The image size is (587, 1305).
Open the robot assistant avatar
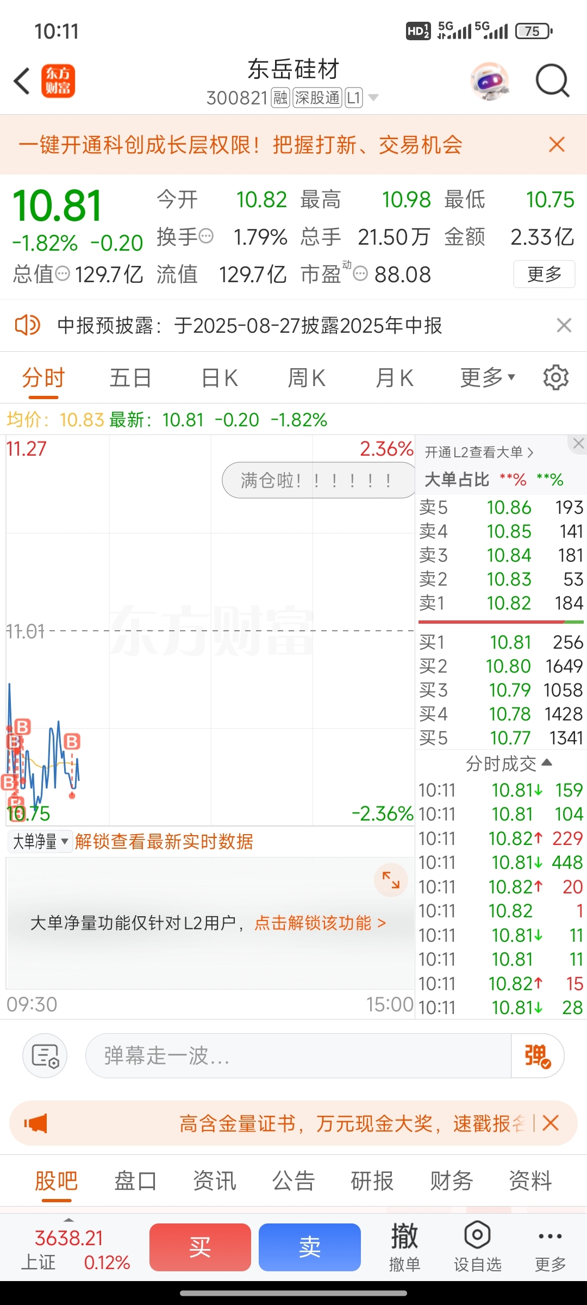point(490,82)
